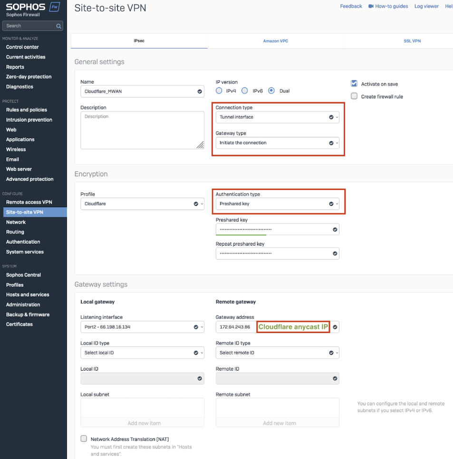Switch to the IPsec tab
Viewport: 453px width, 459px height.
(x=139, y=41)
